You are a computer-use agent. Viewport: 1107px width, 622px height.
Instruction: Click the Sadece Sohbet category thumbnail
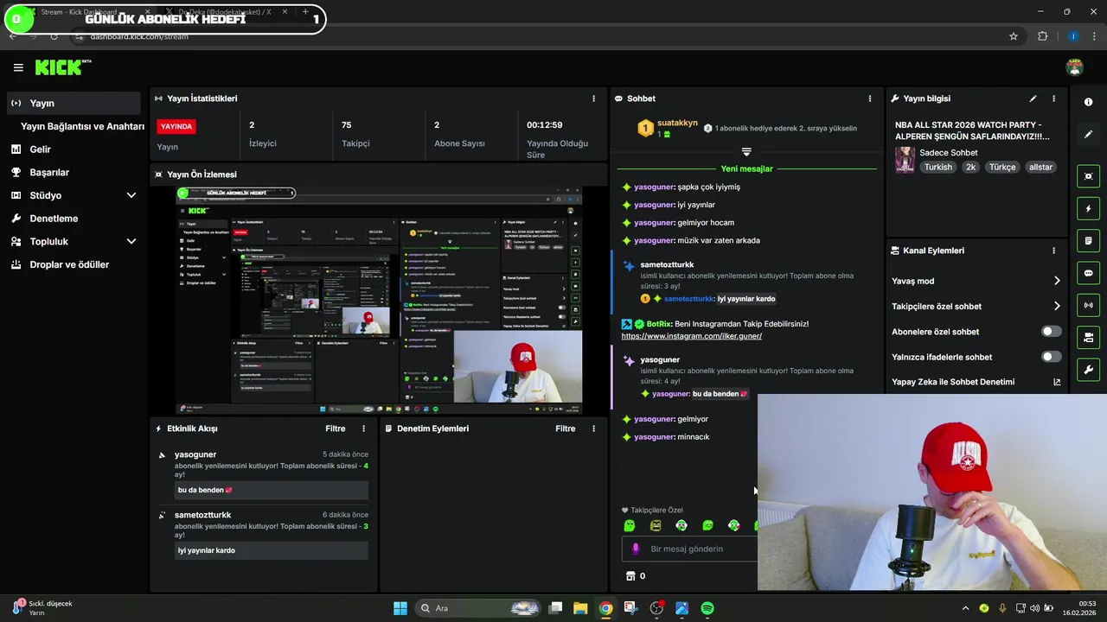coord(905,160)
